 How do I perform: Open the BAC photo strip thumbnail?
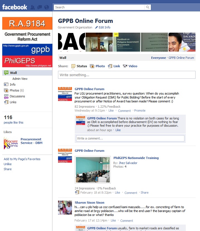[x=72, y=42]
